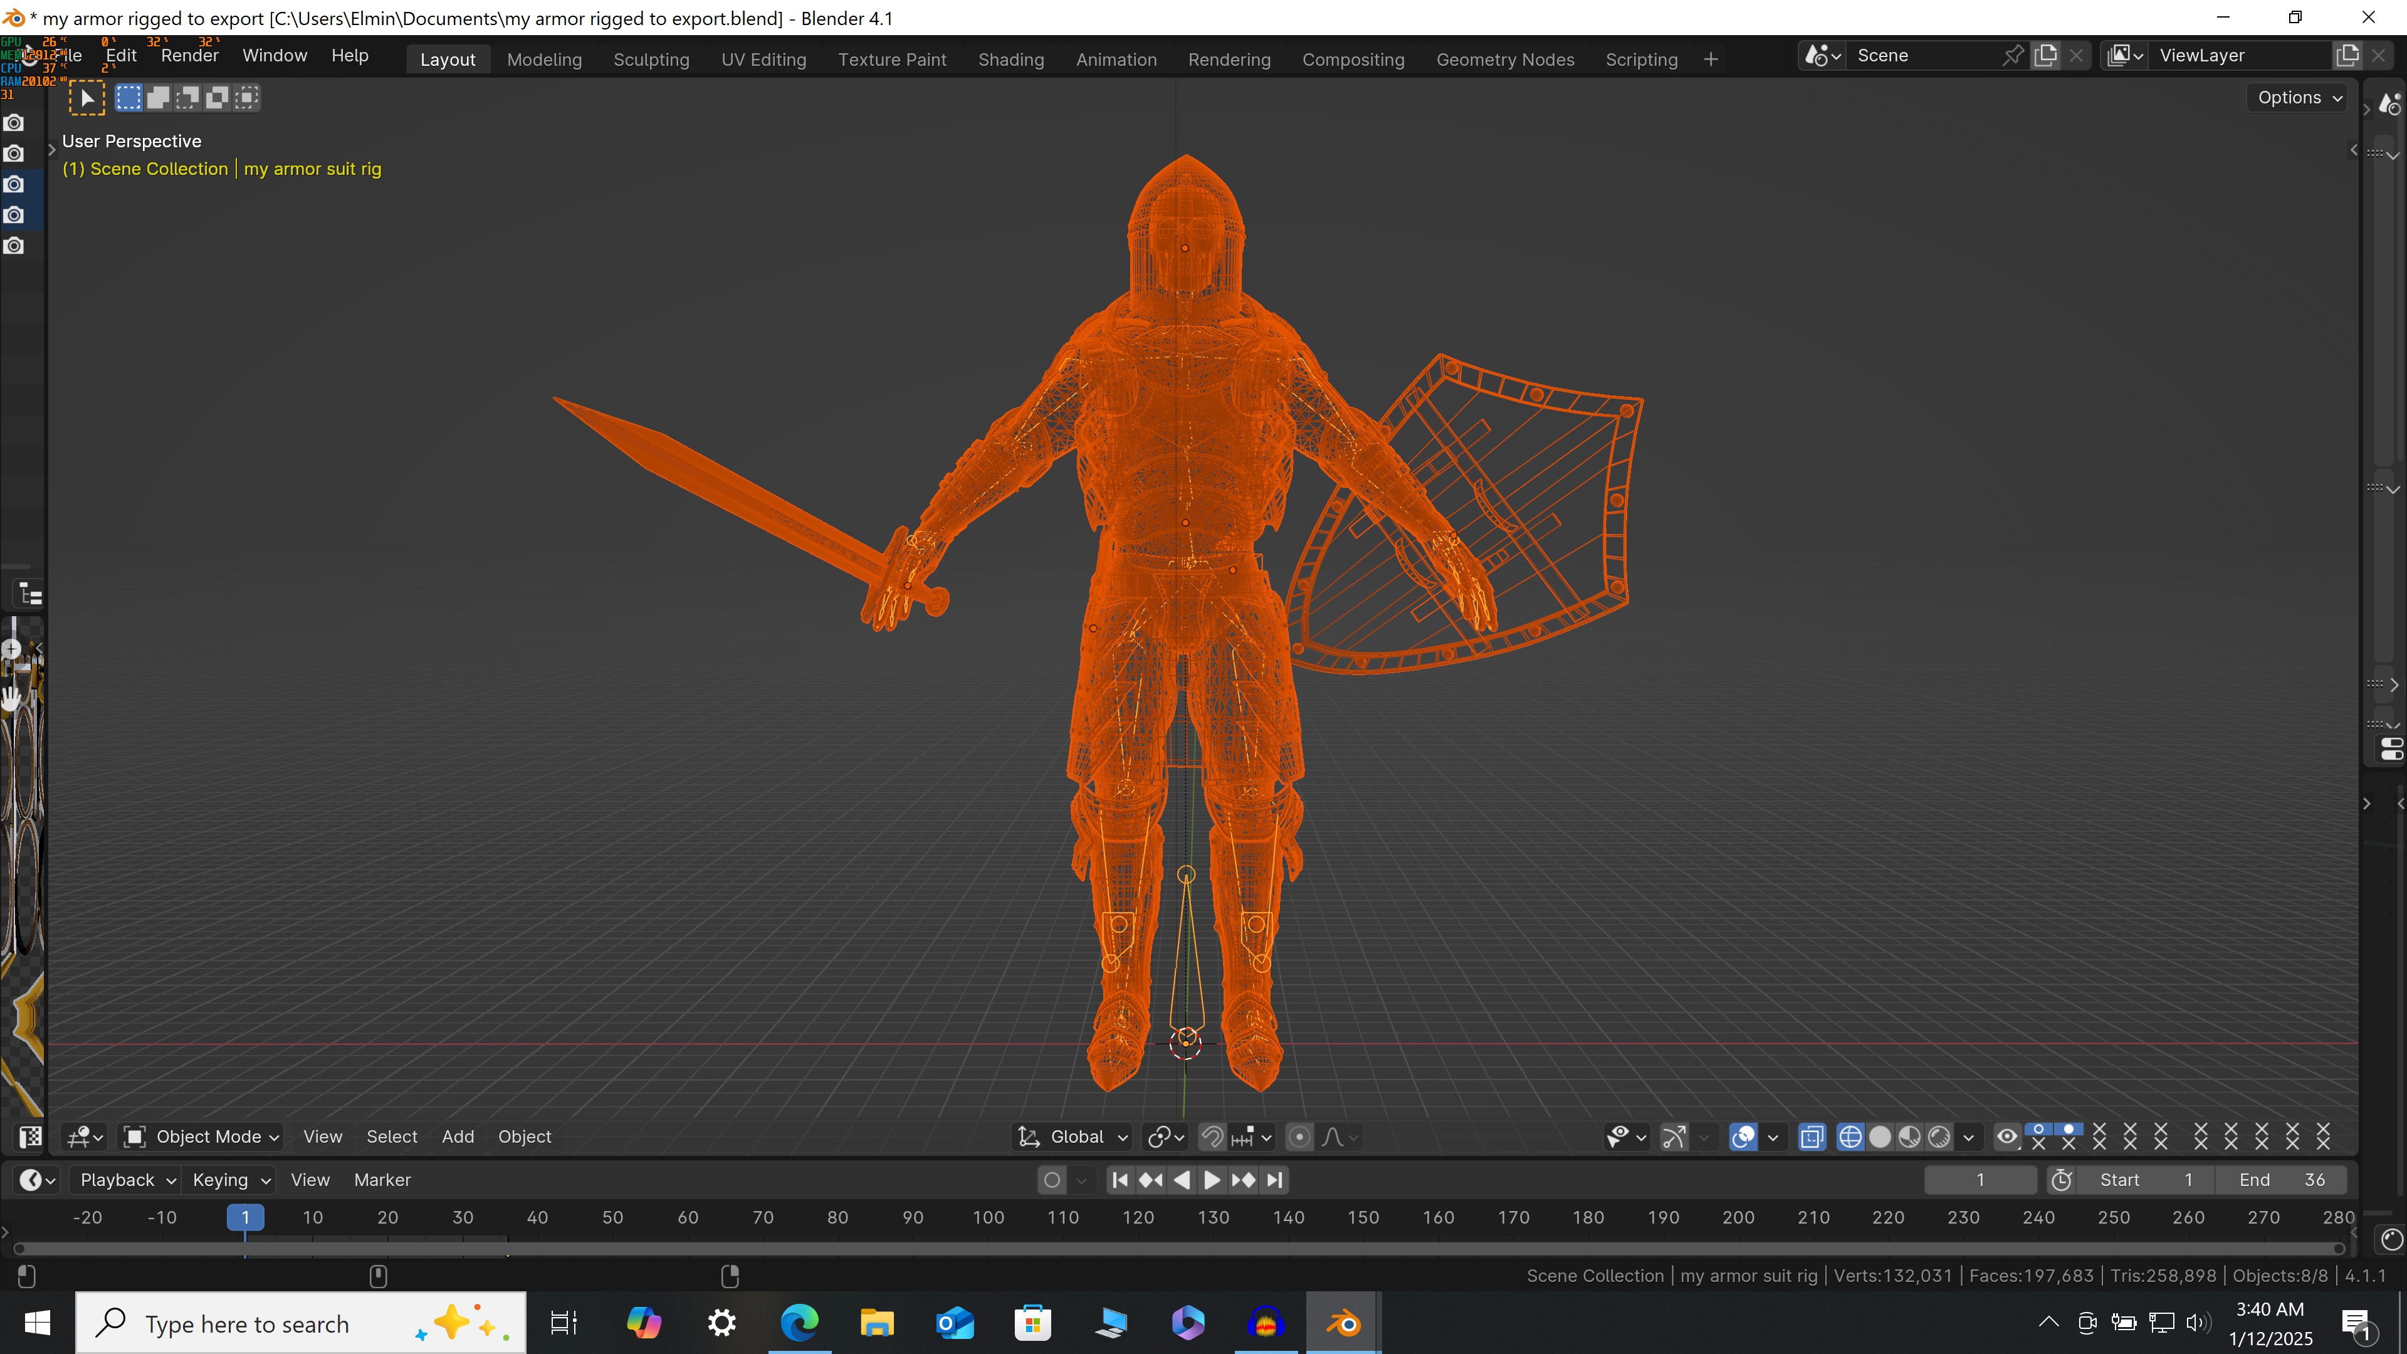Choose Subtract Selection mode icon
The image size is (2407, 1354).
[188, 97]
